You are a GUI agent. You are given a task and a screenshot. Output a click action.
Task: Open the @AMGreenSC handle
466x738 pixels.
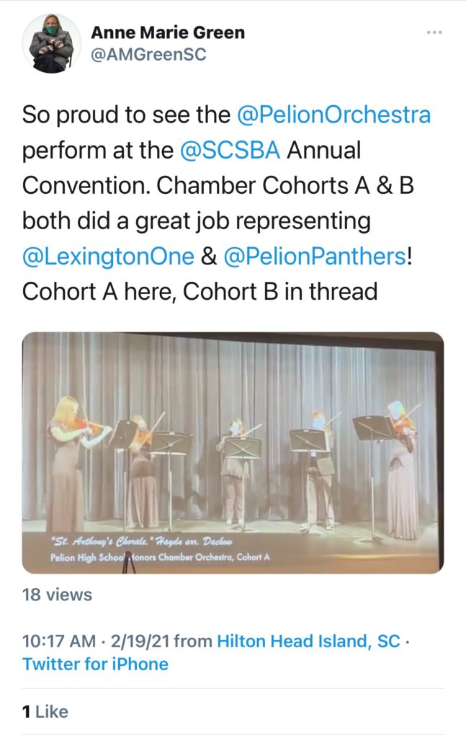click(148, 55)
